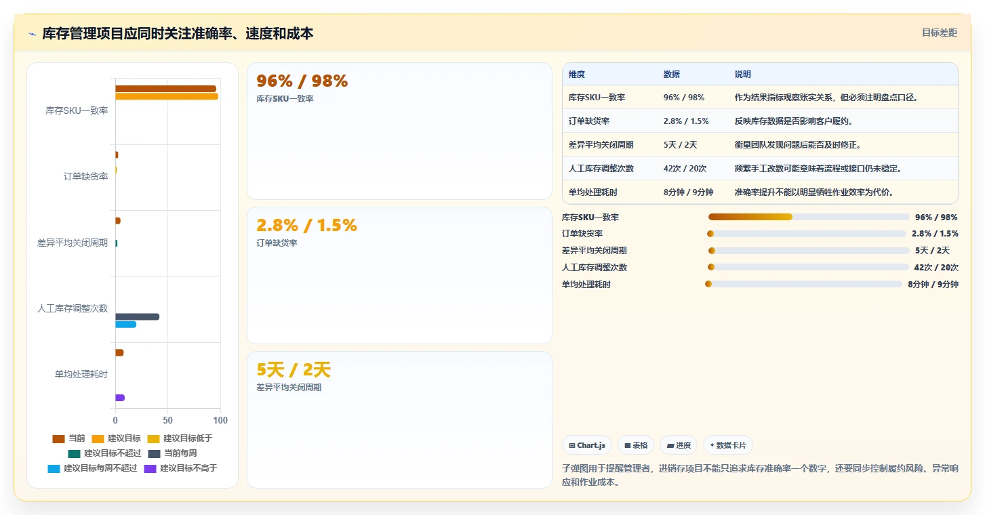985x515 pixels.
Task: Click the orange target bar for 库存SKU一致率
Action: (167, 96)
